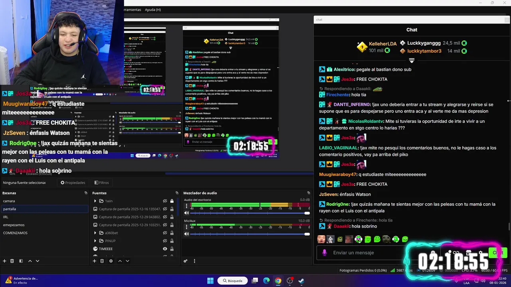Click username NicolasRoldantv in chat
The height and width of the screenshot is (287, 511).
(366, 121)
